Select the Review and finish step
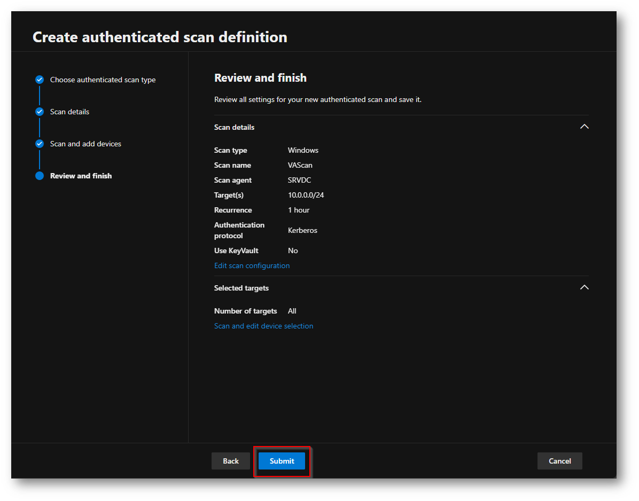Screen dimensions: 639x501 click(81, 176)
